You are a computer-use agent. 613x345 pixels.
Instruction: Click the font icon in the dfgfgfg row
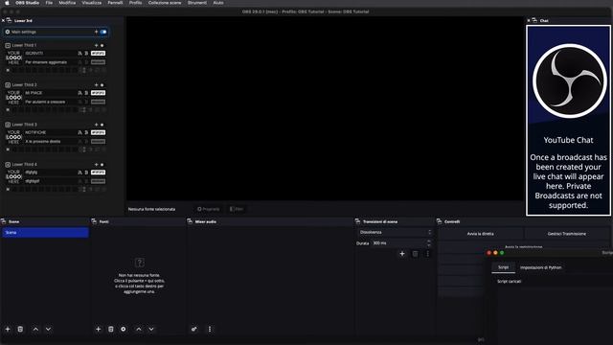[x=79, y=172]
